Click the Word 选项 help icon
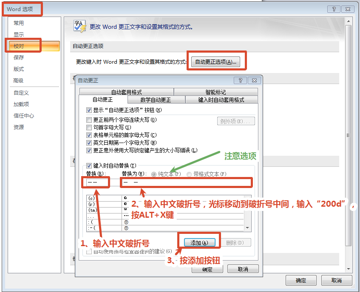The width and height of the screenshot is (360, 292). [334, 9]
